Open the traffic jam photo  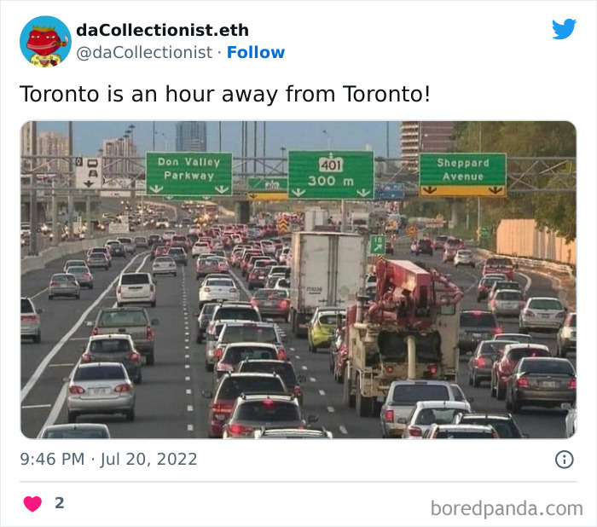point(298,280)
